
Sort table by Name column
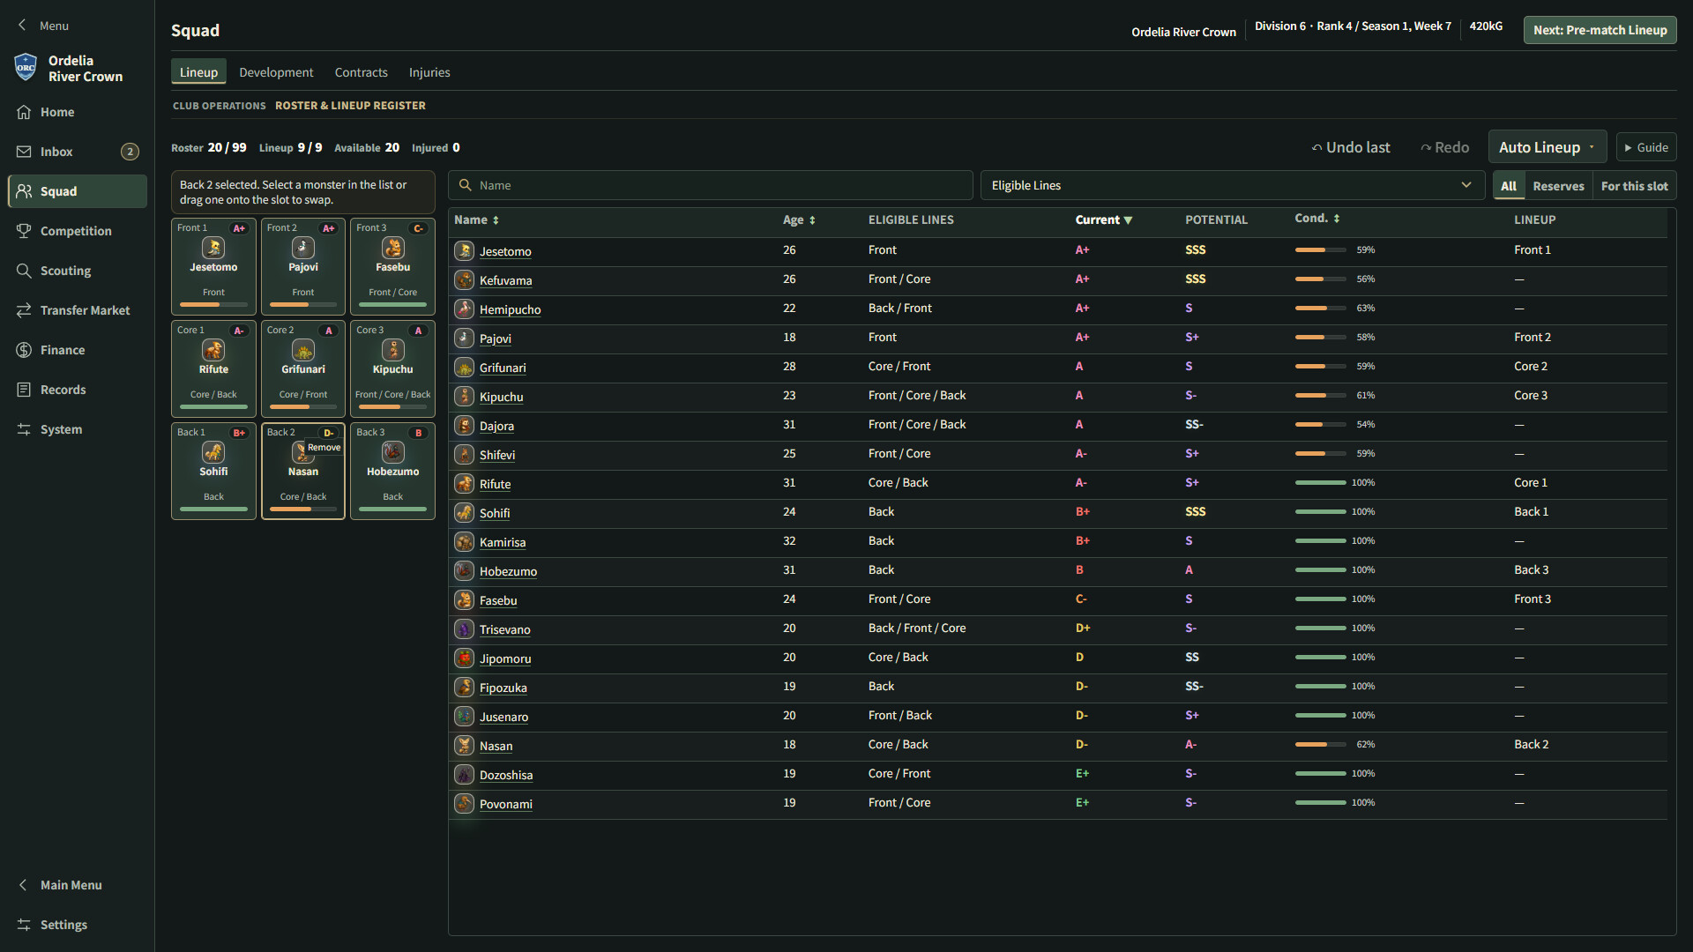(x=476, y=219)
